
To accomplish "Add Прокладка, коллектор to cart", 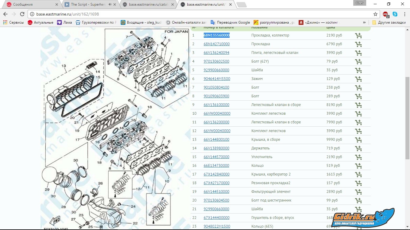I will tap(358, 36).
